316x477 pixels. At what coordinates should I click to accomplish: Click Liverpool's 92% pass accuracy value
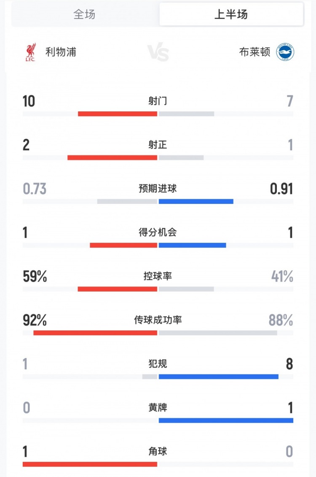pyautogui.click(x=35, y=320)
